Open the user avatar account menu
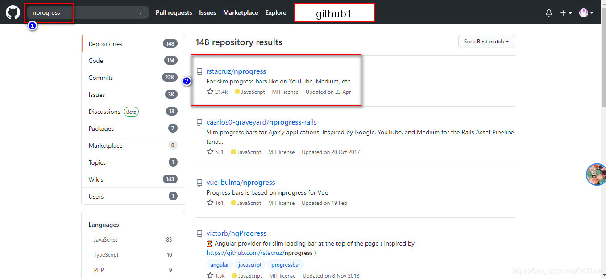The width and height of the screenshot is (606, 279). pyautogui.click(x=586, y=13)
